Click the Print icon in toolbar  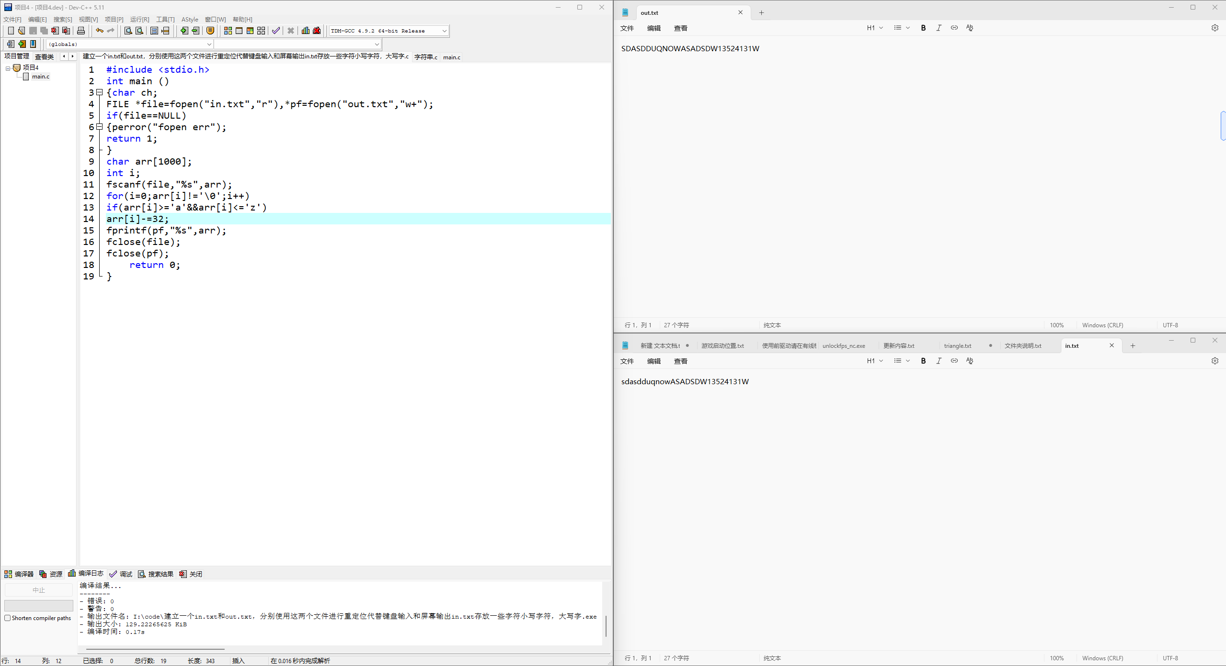(81, 31)
